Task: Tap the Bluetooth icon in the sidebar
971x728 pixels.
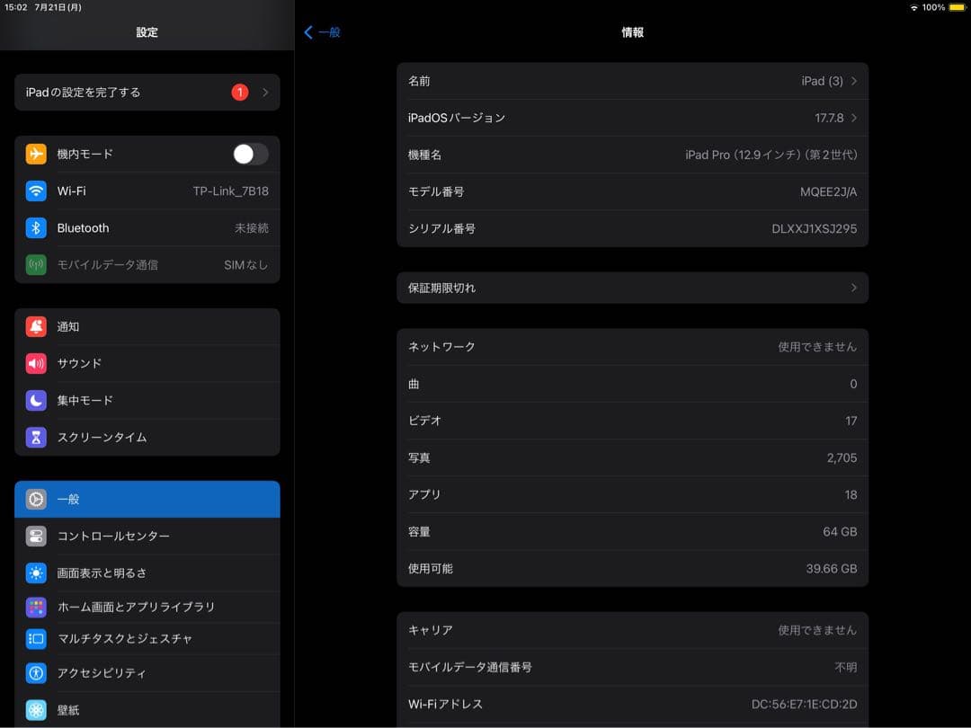Action: pyautogui.click(x=36, y=227)
